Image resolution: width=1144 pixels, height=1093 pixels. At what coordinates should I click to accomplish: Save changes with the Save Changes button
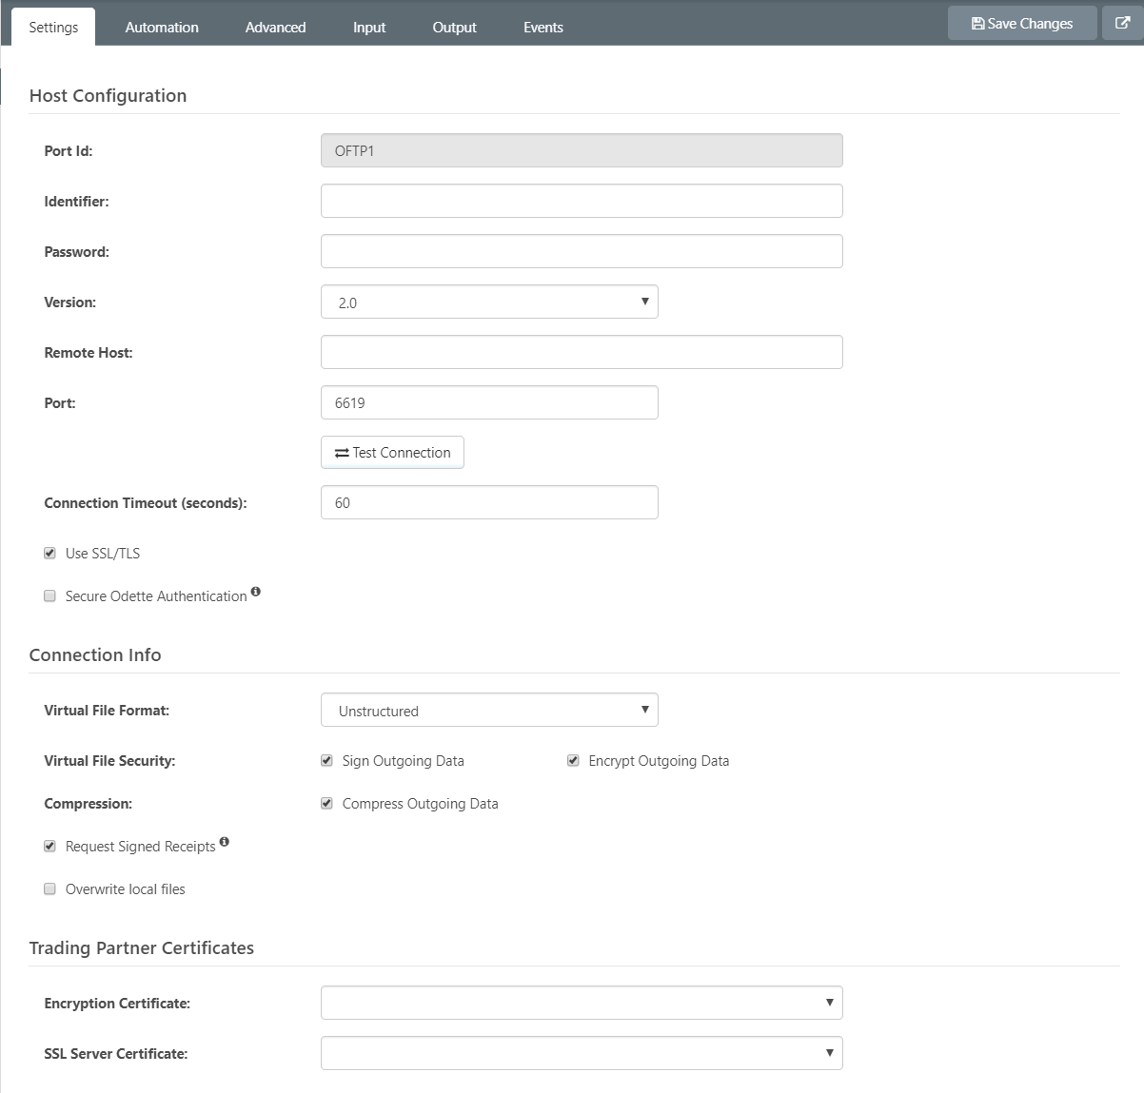coord(1022,24)
